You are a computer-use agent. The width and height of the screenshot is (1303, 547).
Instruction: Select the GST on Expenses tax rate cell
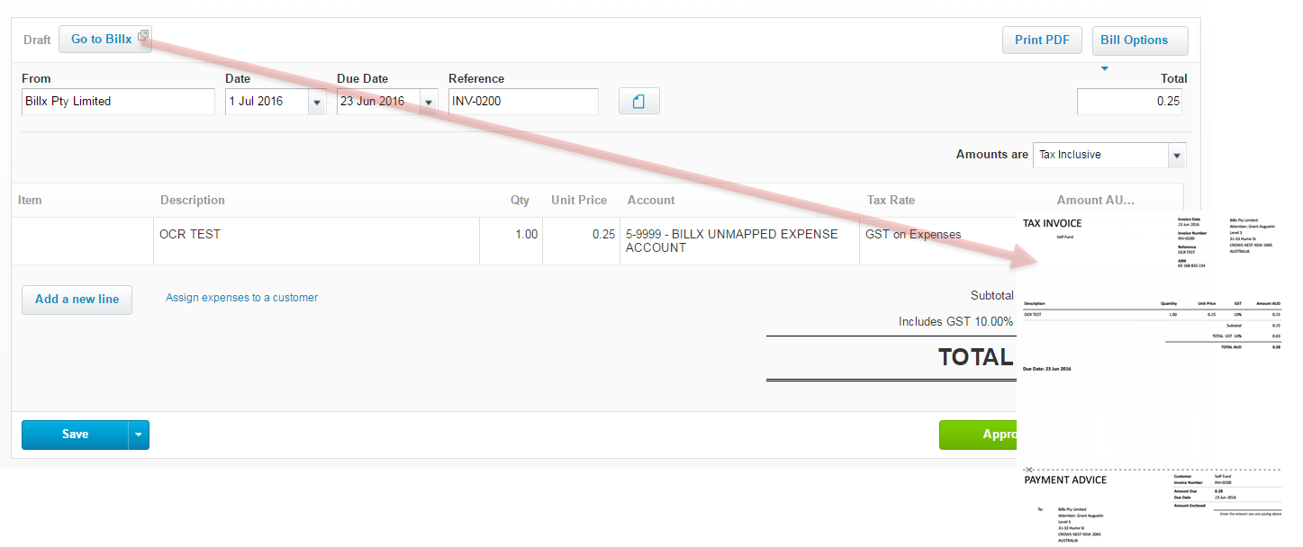tap(937, 241)
